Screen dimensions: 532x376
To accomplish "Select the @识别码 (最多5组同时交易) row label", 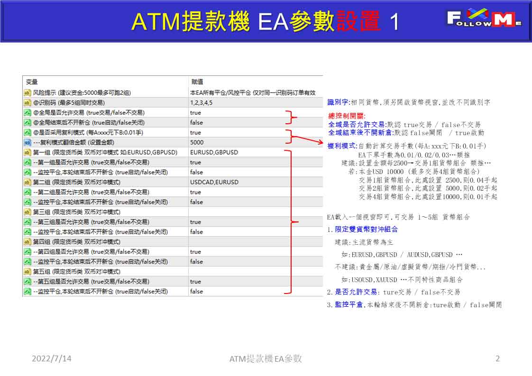I will coord(69,102).
